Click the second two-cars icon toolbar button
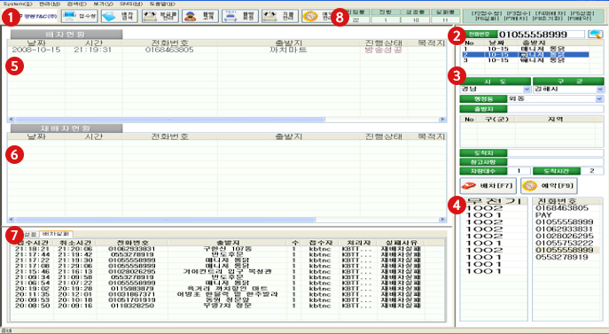Viewport: 609px width, 334px height. [x=280, y=16]
